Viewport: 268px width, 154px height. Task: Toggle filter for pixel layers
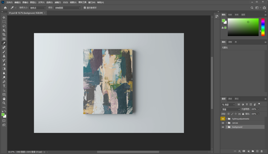click(x=239, y=105)
